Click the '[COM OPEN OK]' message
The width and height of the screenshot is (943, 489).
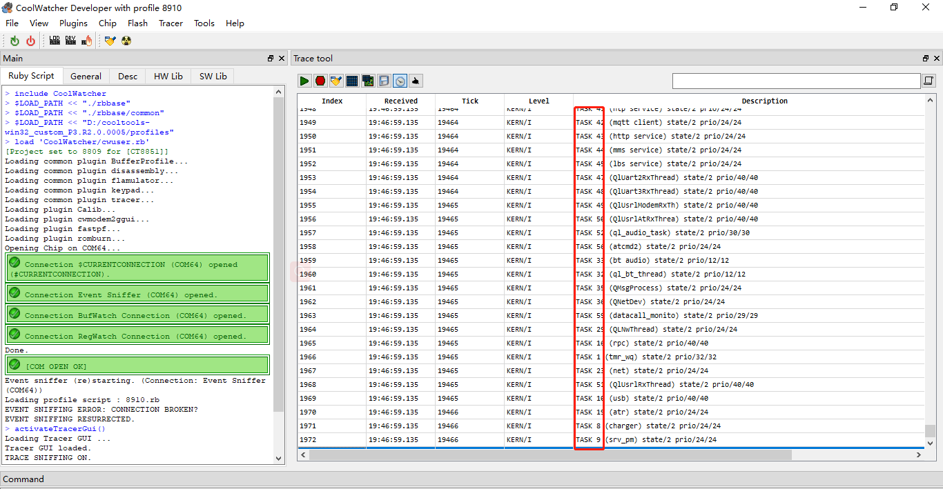pyautogui.click(x=137, y=366)
